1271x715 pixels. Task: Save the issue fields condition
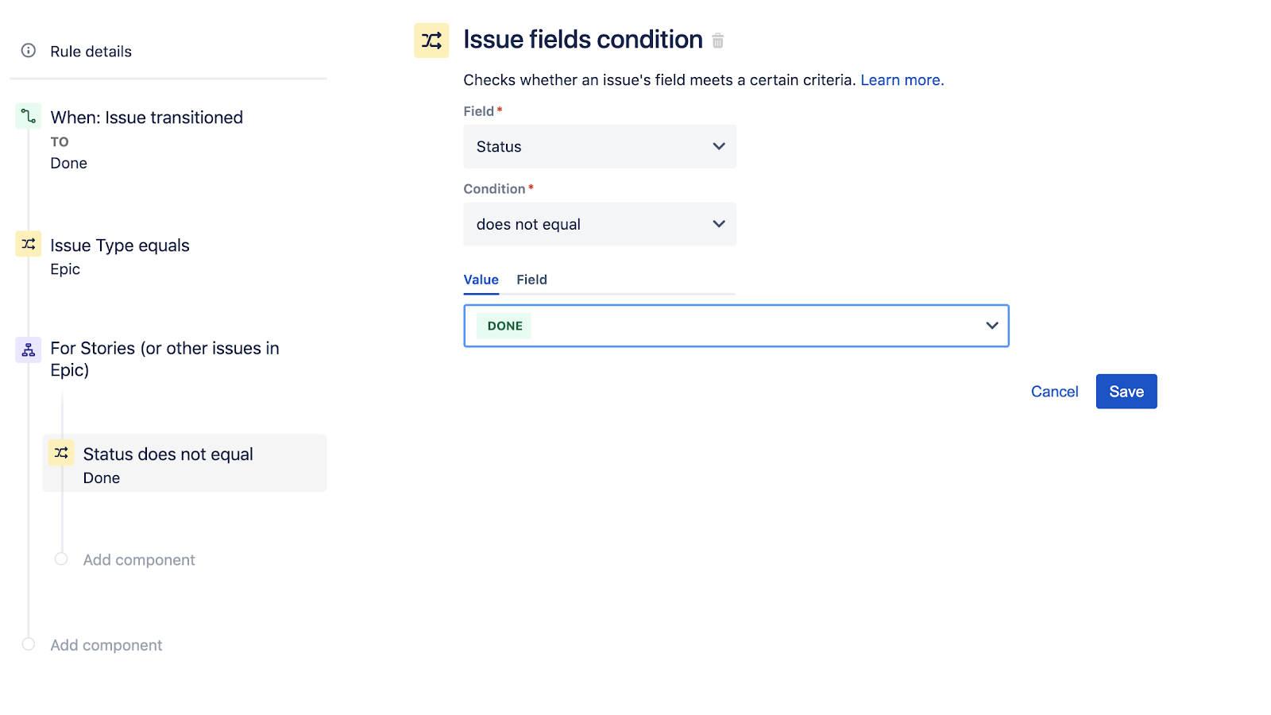[1126, 391]
